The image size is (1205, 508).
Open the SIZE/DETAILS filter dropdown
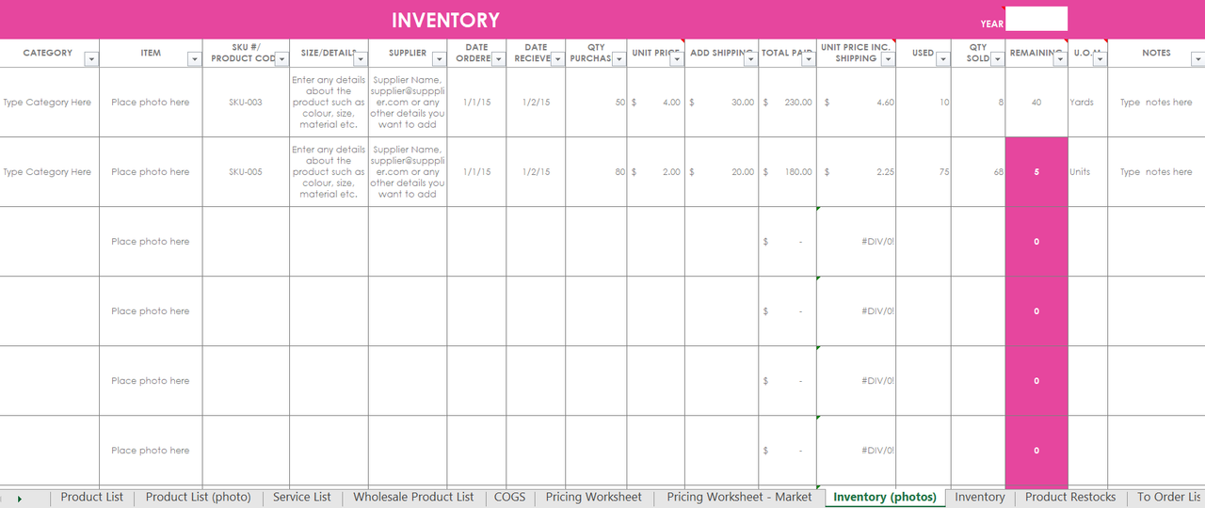point(360,59)
